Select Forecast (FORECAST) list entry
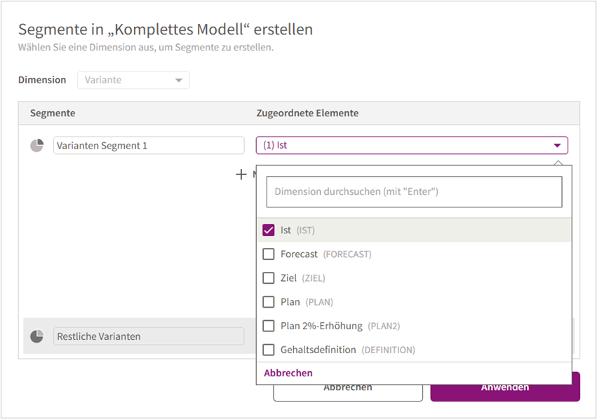 pyautogui.click(x=414, y=254)
